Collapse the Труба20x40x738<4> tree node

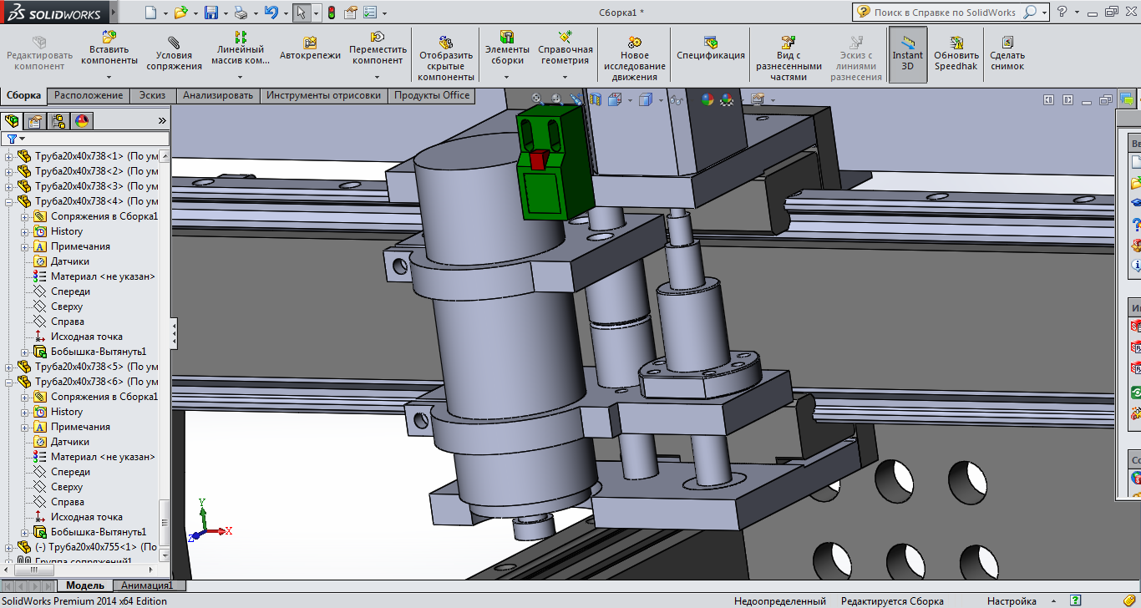pyautogui.click(x=9, y=201)
